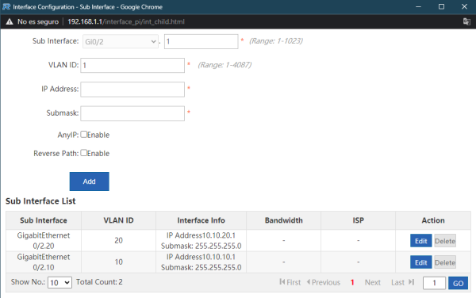Focus the IP Address input field
This screenshot has height=298, width=476.
(132, 90)
